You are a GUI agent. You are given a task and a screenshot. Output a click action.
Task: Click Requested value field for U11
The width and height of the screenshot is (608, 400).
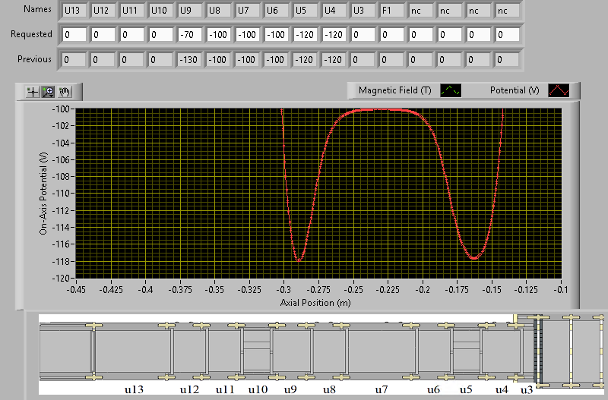coord(132,35)
